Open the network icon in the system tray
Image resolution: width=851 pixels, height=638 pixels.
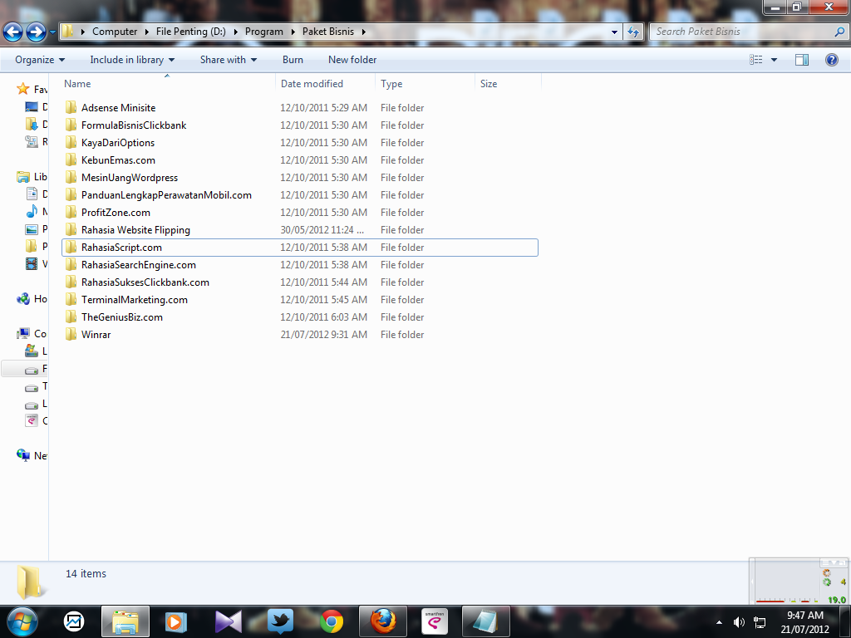(x=760, y=622)
